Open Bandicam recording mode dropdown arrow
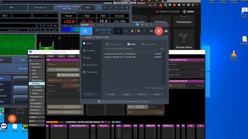248x139 pixels. [x=91, y=31]
